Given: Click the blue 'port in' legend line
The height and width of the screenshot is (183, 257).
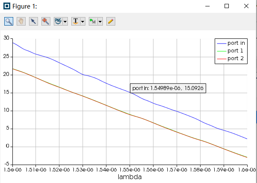Looking at the screenshot, I should pos(222,44).
